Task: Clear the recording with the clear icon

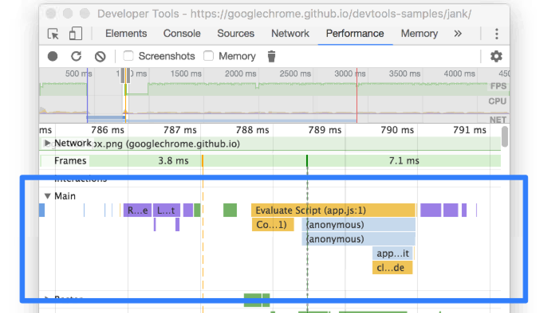Action: 100,56
